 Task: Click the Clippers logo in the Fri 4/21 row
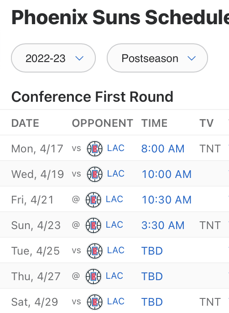[93, 200]
